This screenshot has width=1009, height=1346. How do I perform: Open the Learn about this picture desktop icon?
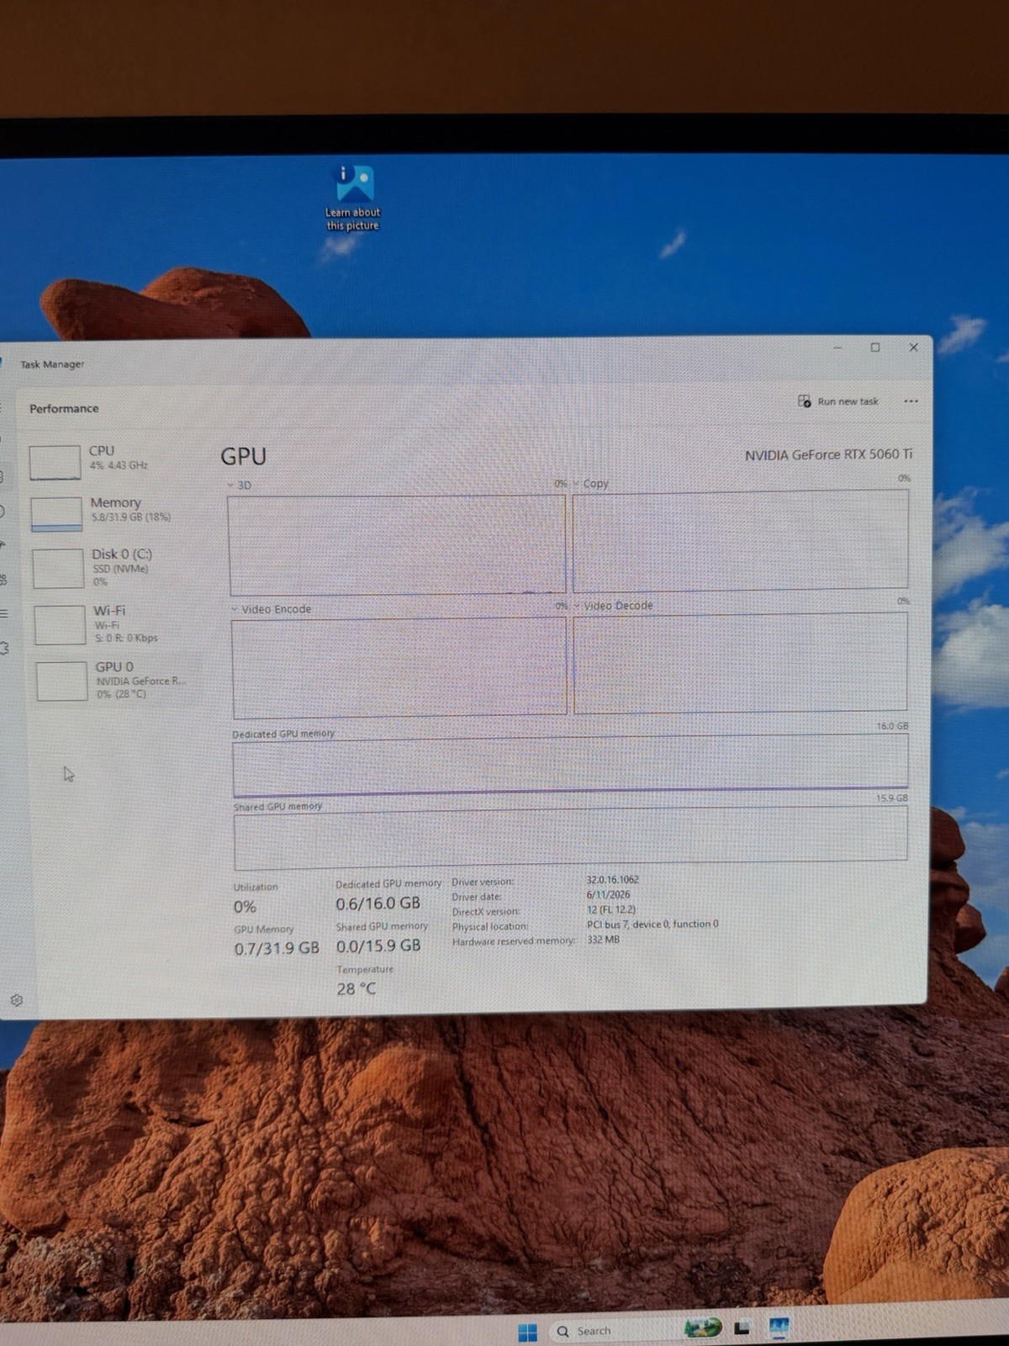tap(353, 199)
